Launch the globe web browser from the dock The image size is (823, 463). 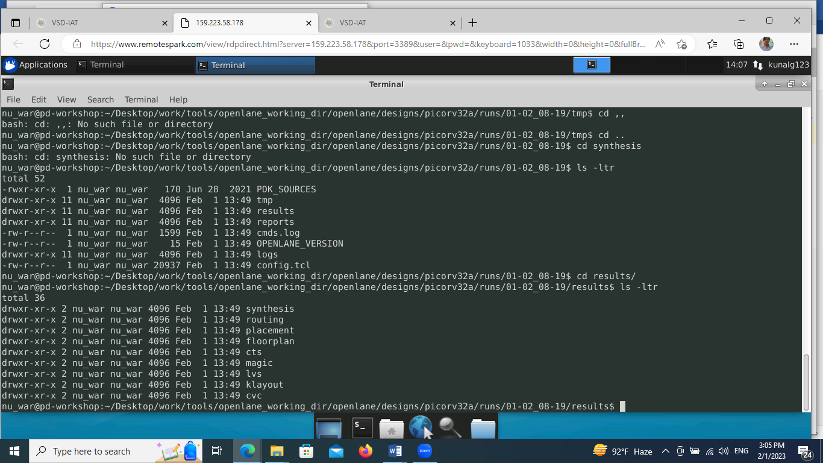[x=422, y=427]
